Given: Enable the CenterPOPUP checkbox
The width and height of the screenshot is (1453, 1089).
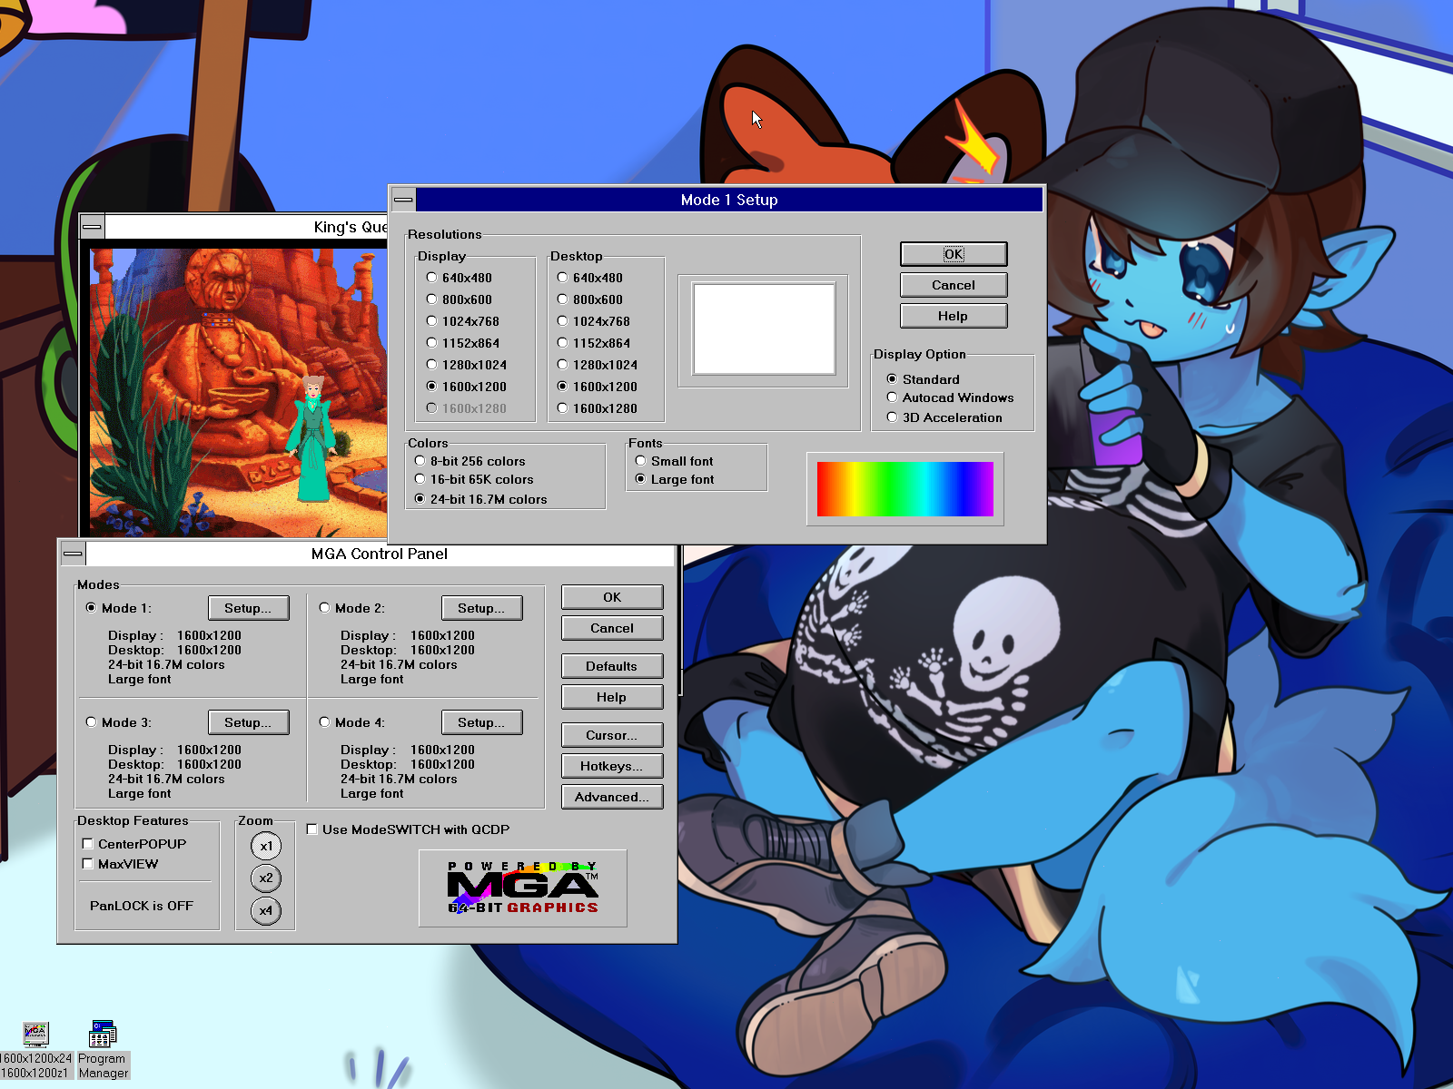Looking at the screenshot, I should 88,844.
